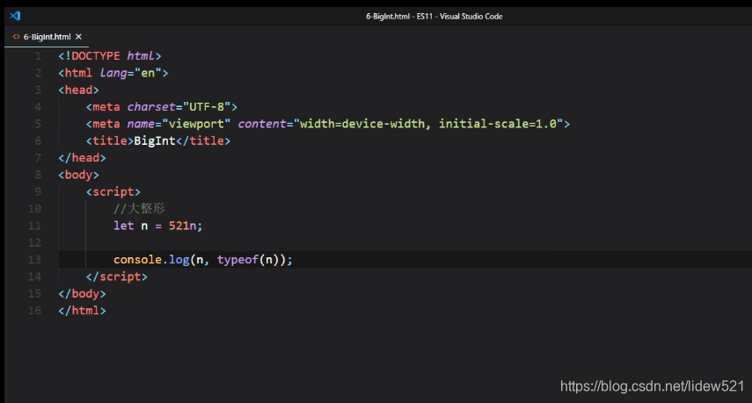Click the 'BigInt' title text
This screenshot has width=752, height=403.
point(155,140)
